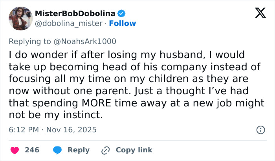Open the circled info icon
The image size is (275, 161).
(260, 130)
